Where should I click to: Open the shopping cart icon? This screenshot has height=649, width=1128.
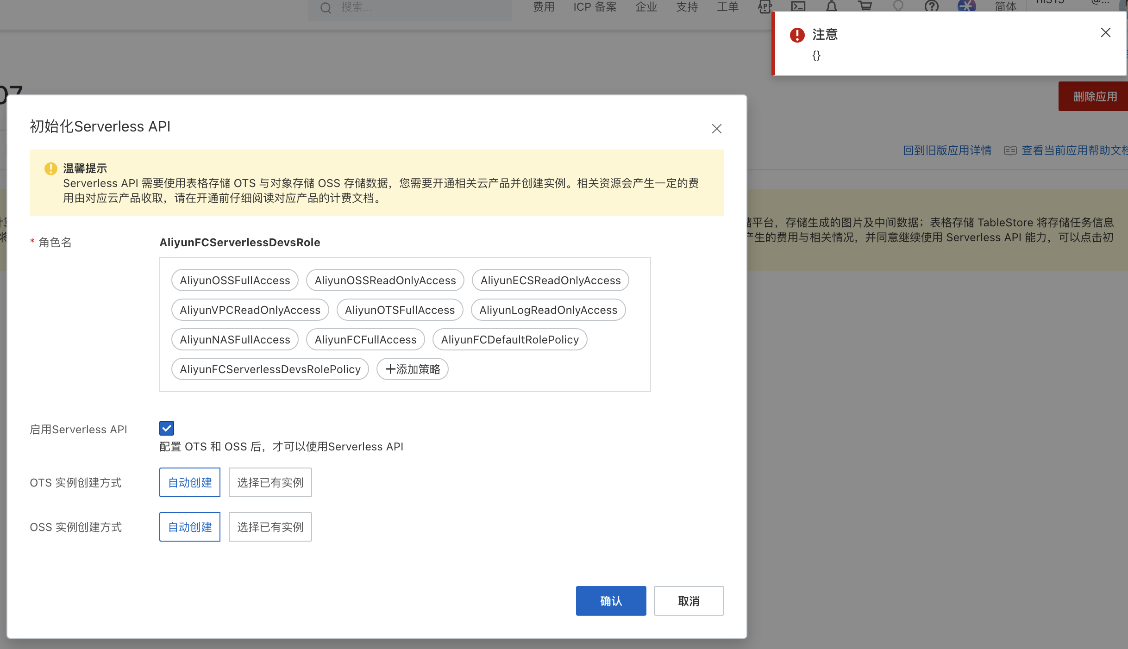tap(865, 6)
